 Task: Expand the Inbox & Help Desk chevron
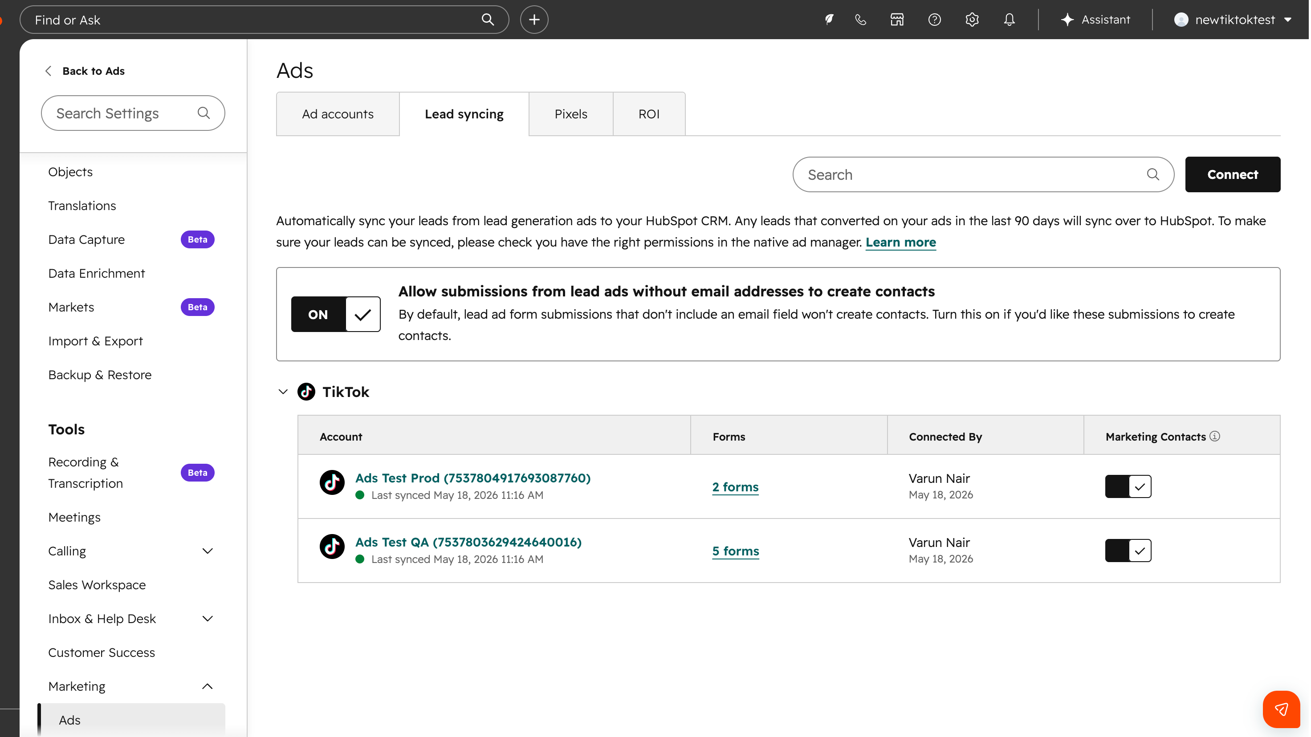tap(207, 619)
